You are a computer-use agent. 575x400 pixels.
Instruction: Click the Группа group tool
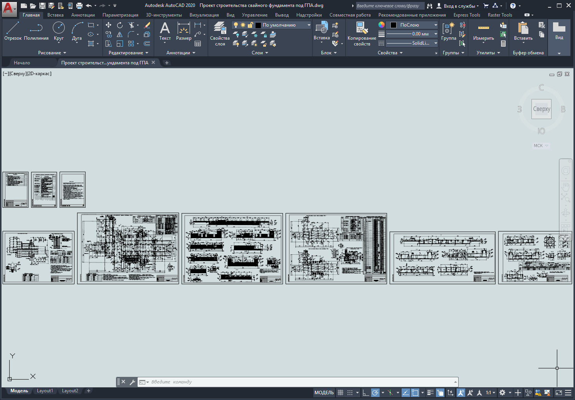pos(449,31)
